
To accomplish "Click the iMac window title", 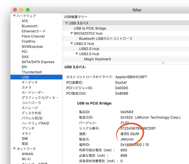I will pos(137,10).
